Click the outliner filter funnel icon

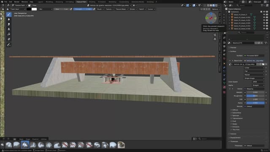click(262, 5)
